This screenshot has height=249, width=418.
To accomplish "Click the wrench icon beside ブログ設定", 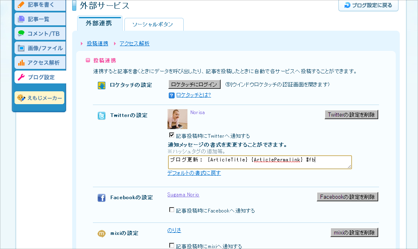I will point(21,77).
